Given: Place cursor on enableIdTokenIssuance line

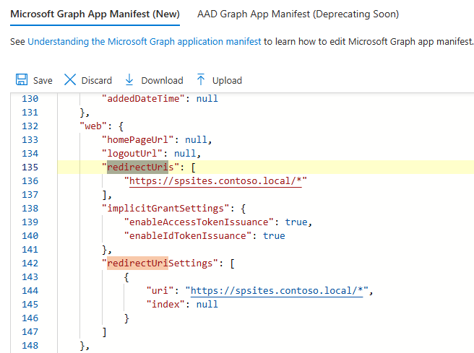Looking at the screenshot, I should pyautogui.click(x=189, y=236).
